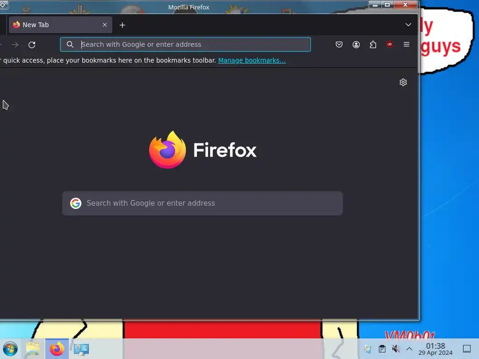This screenshot has width=479, height=359.
Task: Open a new tab with plus button
Action: pyautogui.click(x=122, y=25)
